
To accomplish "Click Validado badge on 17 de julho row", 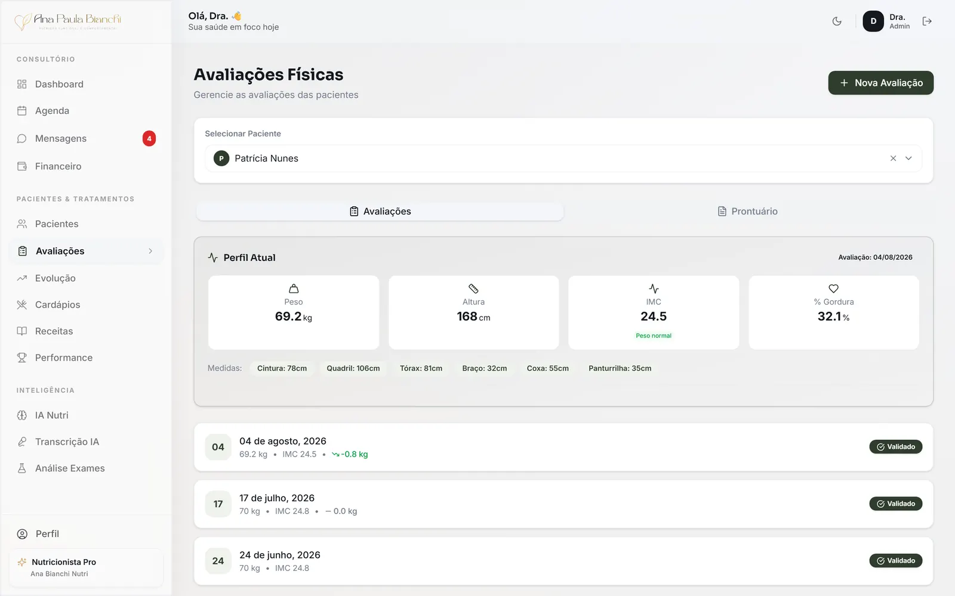I will pyautogui.click(x=895, y=504).
